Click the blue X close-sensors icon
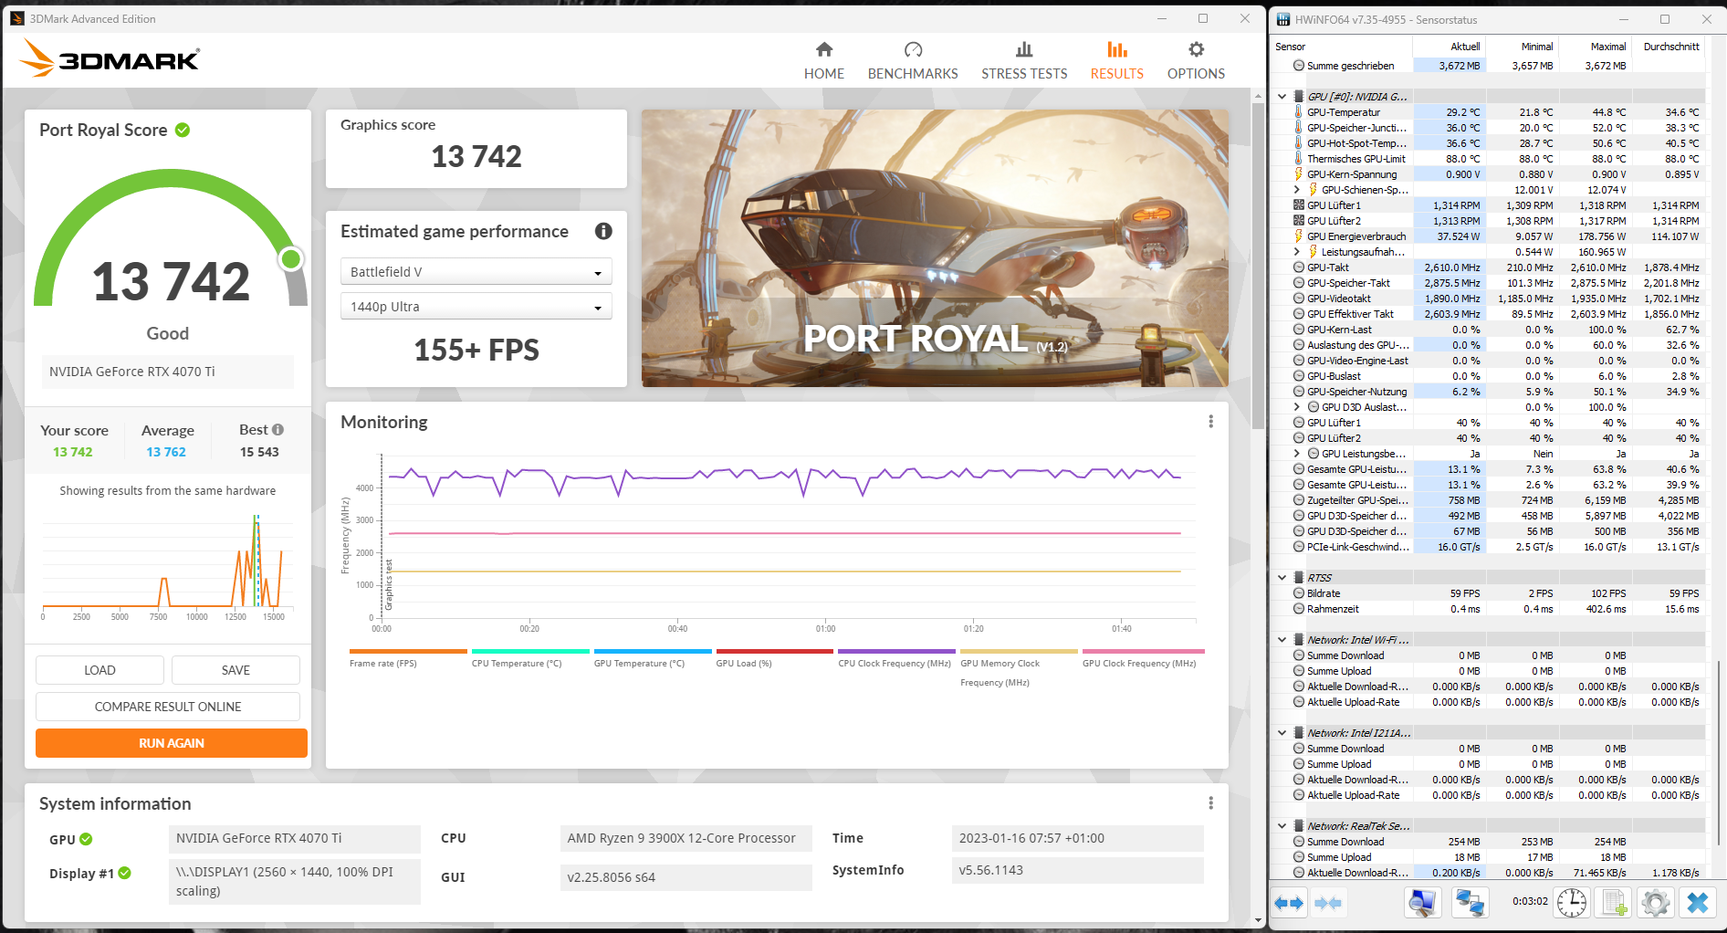This screenshot has width=1727, height=933. pyautogui.click(x=1698, y=903)
